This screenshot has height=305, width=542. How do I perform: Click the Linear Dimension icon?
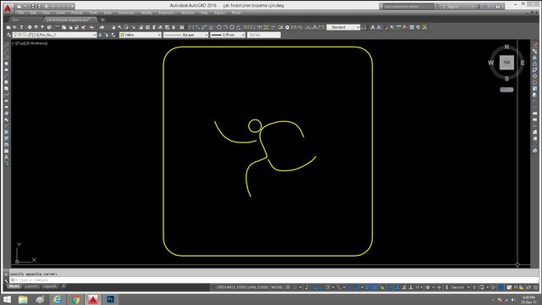point(191,27)
